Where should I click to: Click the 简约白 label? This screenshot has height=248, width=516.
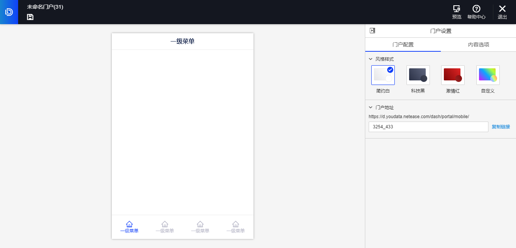coord(383,91)
